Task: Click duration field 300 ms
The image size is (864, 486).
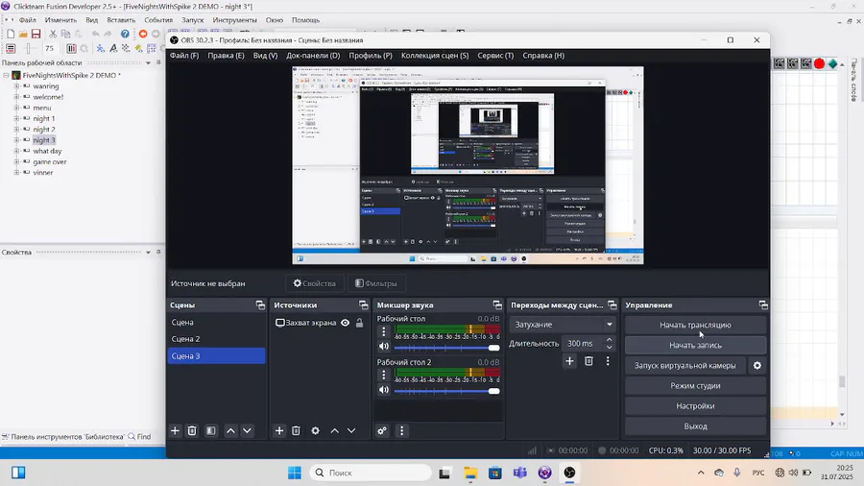Action: pyautogui.click(x=583, y=343)
